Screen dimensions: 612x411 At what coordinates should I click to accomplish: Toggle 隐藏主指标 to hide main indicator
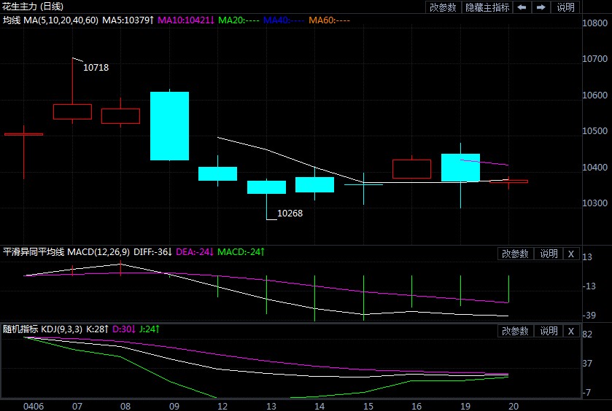(487, 7)
